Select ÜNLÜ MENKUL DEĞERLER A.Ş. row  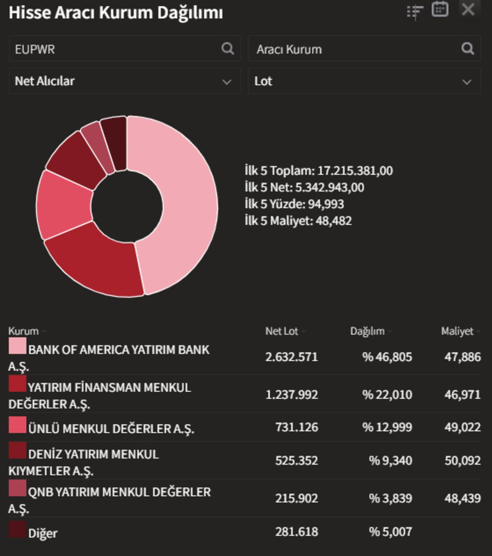111,429
